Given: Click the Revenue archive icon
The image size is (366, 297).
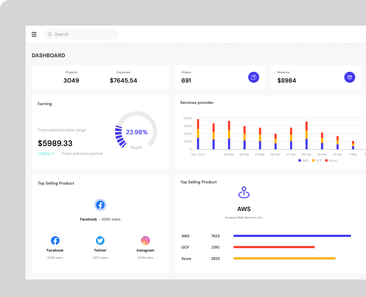Looking at the screenshot, I should 350,77.
